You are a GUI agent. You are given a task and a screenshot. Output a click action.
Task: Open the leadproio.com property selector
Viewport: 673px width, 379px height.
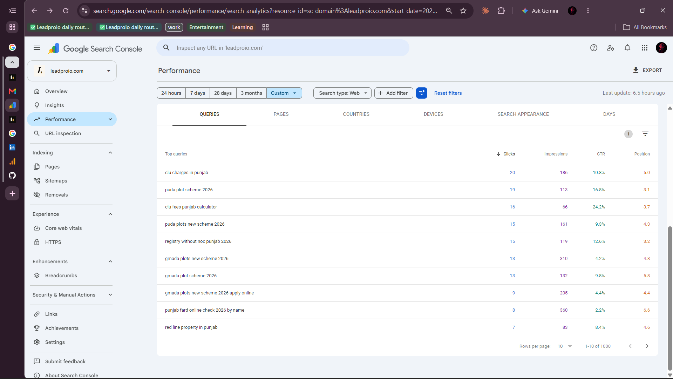pyautogui.click(x=72, y=71)
